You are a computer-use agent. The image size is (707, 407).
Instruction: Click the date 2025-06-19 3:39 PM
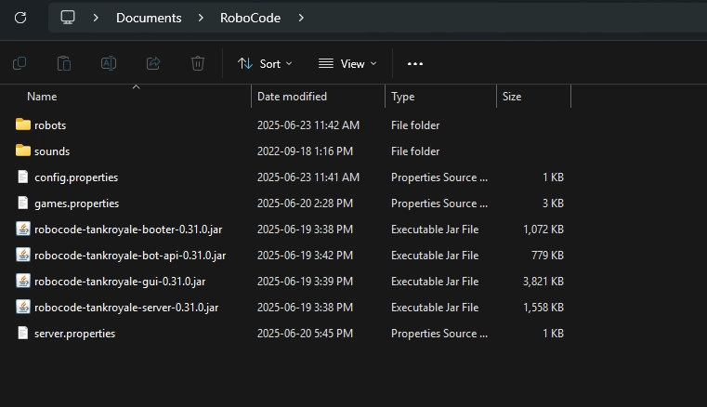[x=305, y=282]
